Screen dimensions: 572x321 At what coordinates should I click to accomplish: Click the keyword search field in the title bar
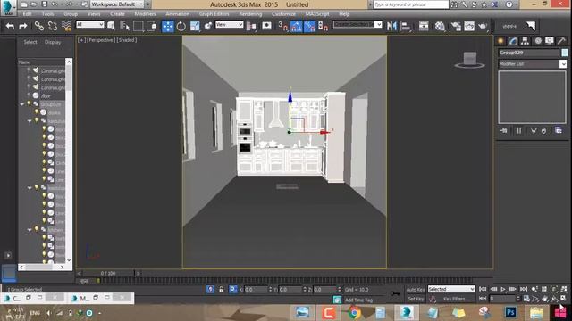(x=411, y=4)
